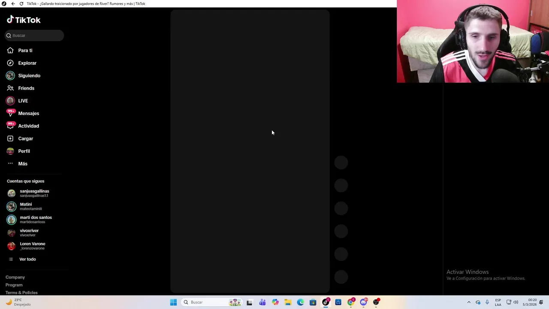Open Google Chrome from taskbar
This screenshot has height=309, width=549.
click(x=351, y=302)
